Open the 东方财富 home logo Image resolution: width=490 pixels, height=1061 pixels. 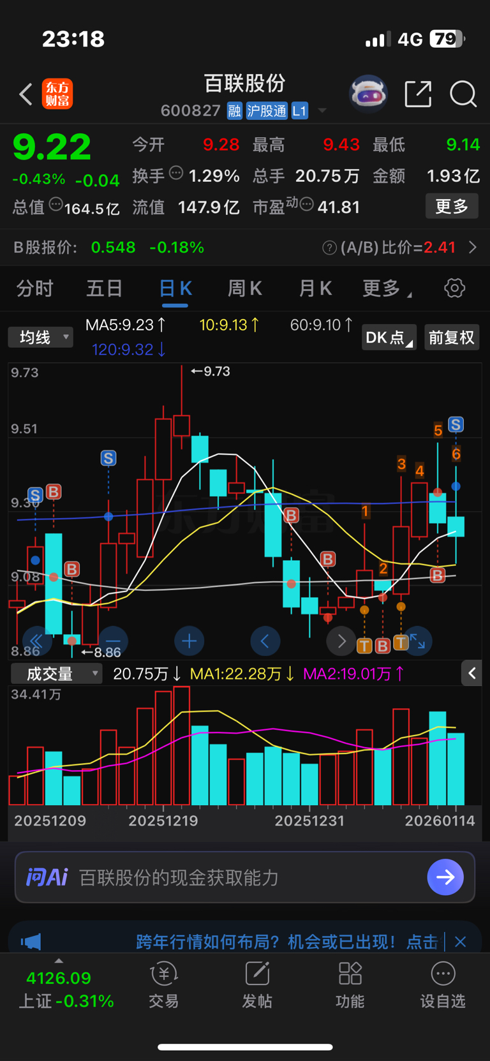point(57,94)
